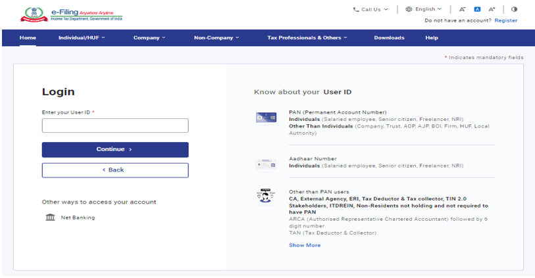Go to the Home tab
The image size is (535, 278).
click(28, 38)
